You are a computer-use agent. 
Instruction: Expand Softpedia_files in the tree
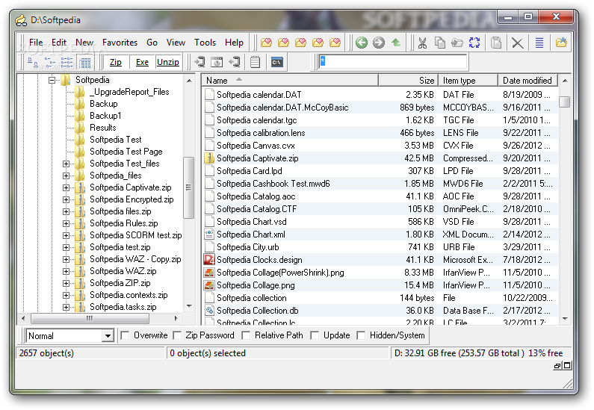[66, 176]
